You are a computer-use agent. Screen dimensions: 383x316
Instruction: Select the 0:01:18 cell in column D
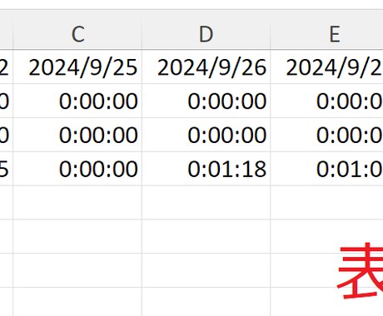click(206, 169)
